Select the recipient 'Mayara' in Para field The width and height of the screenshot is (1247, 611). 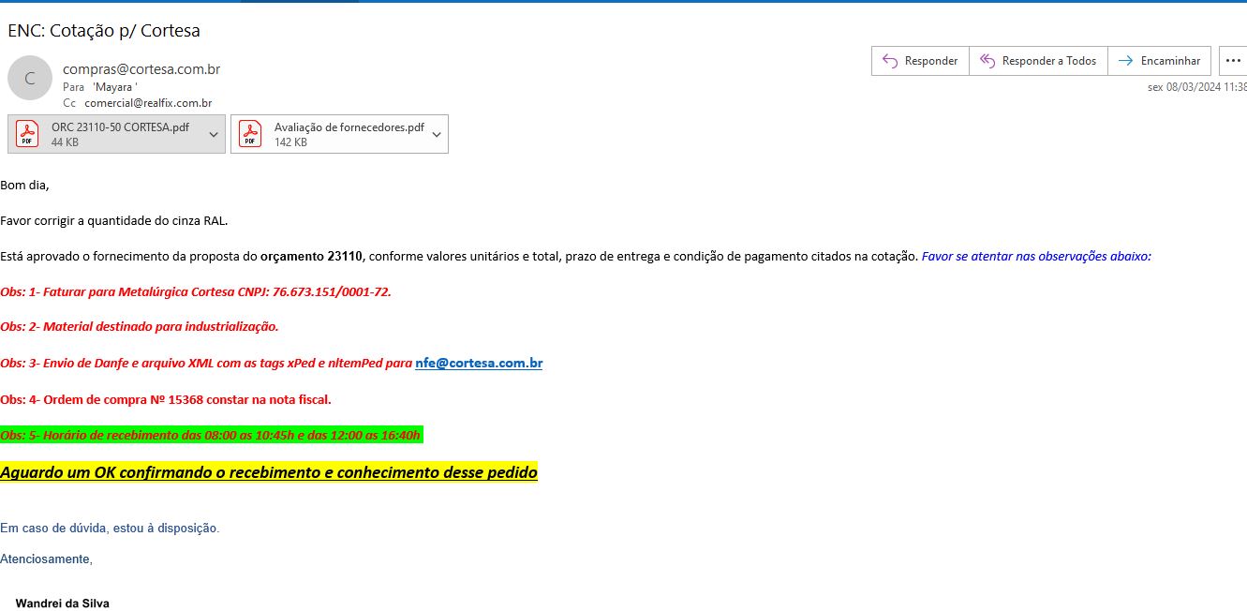(x=114, y=87)
